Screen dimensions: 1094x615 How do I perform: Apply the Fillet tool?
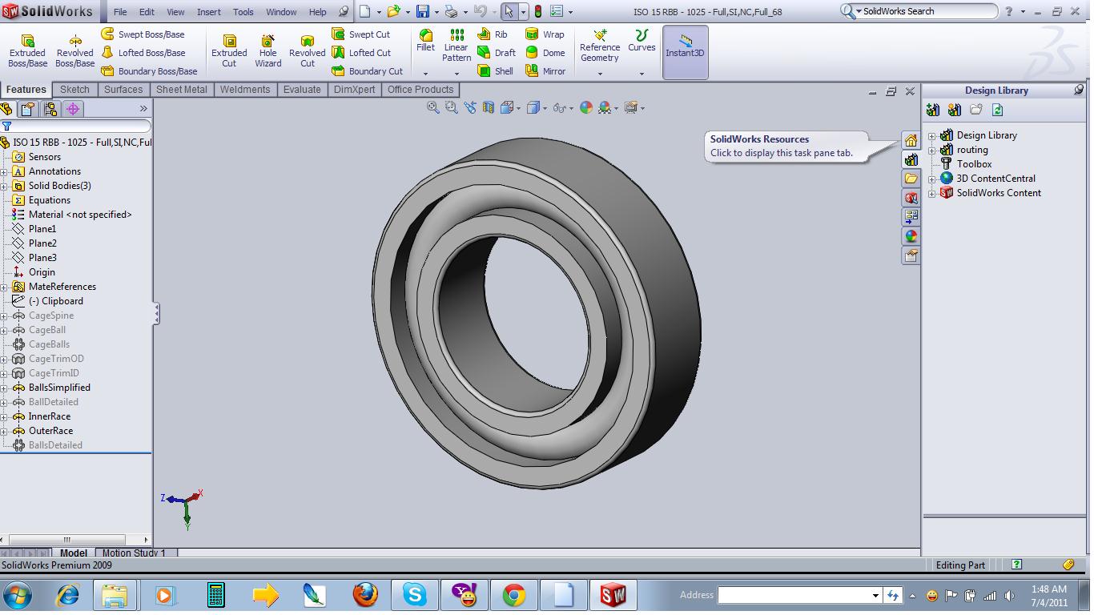426,41
